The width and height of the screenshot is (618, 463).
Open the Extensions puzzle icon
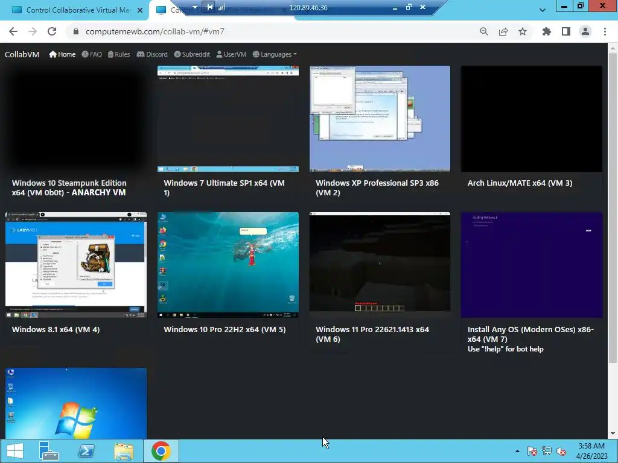click(547, 31)
